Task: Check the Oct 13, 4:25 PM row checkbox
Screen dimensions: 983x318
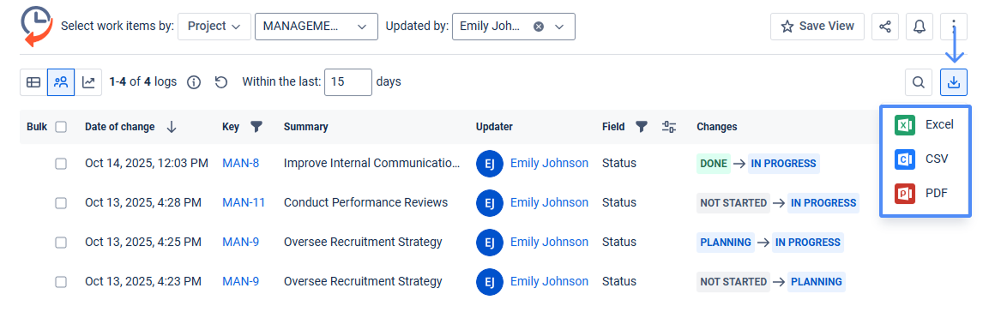Action: (61, 243)
